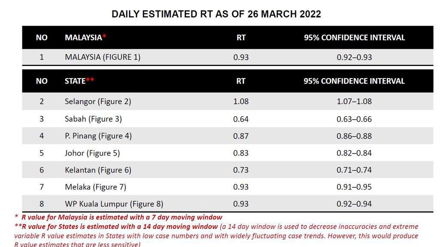Select Selangor RT value 1.08
Screen dimensions: 440x247
pos(241,101)
